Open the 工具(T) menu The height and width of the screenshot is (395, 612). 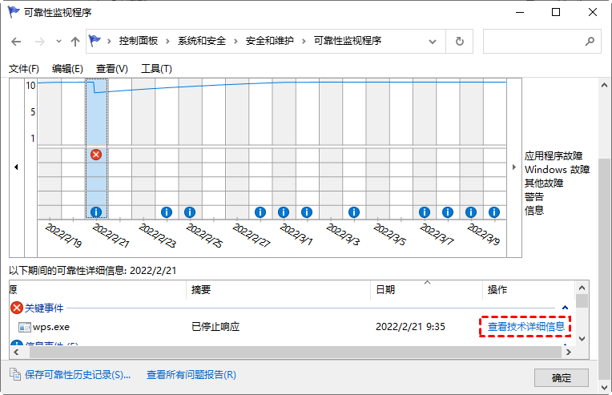point(156,69)
